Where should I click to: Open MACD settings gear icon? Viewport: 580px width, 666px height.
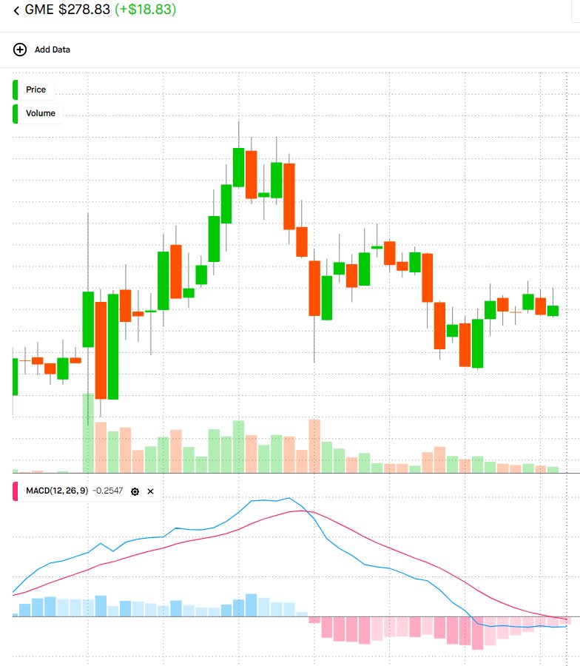click(x=135, y=491)
